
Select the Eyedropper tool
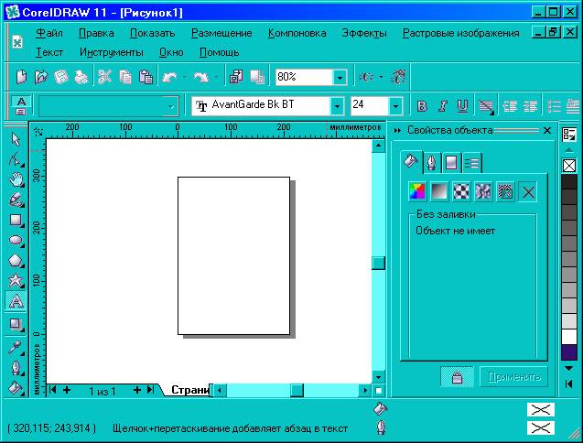pos(16,348)
